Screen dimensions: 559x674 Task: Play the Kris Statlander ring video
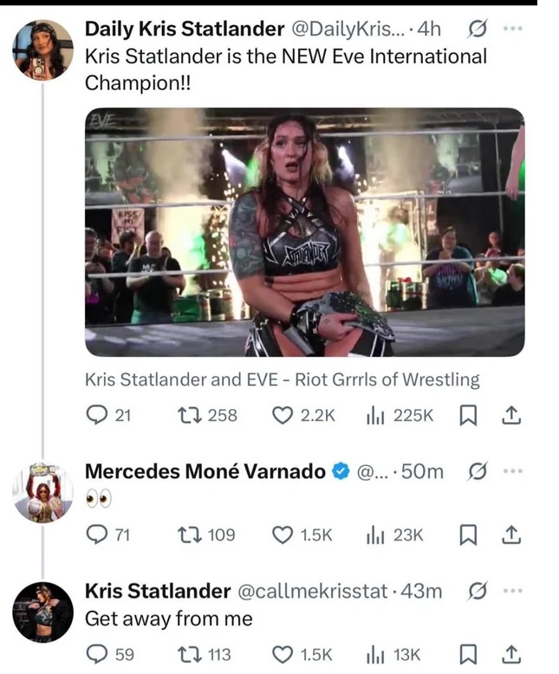tap(304, 232)
